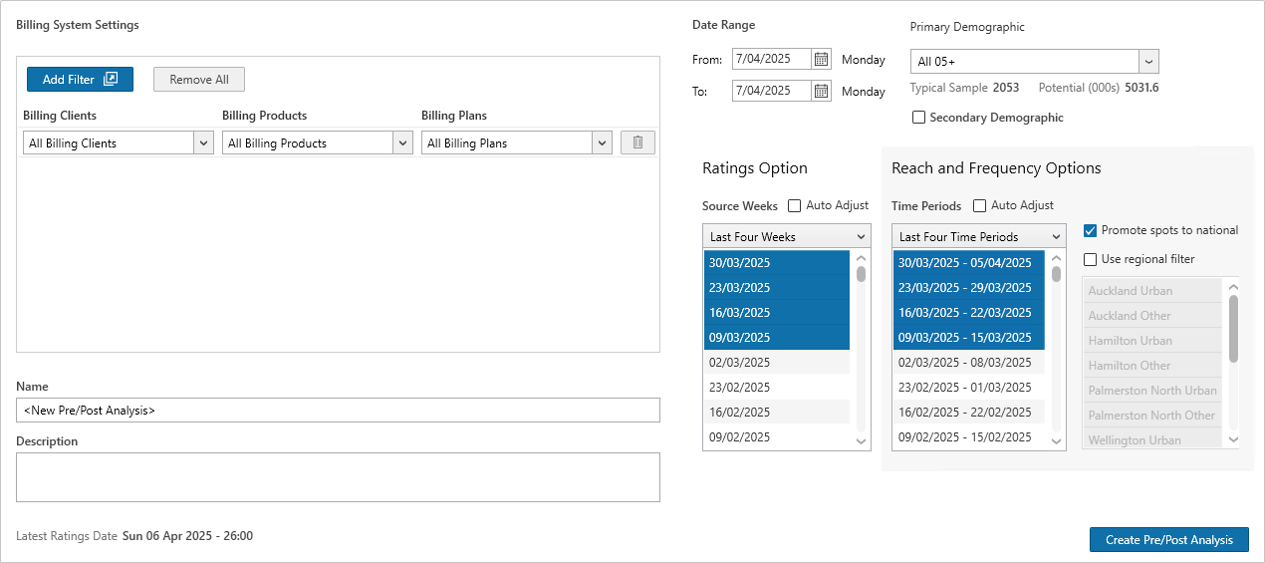Select source week 02/03/2025

tap(777, 363)
